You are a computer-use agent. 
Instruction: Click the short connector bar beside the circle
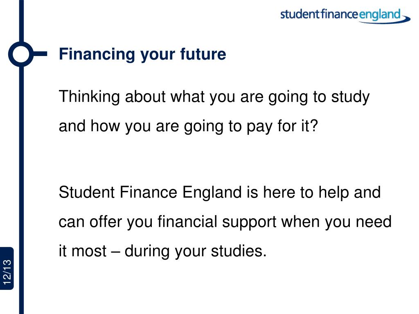(x=41, y=54)
